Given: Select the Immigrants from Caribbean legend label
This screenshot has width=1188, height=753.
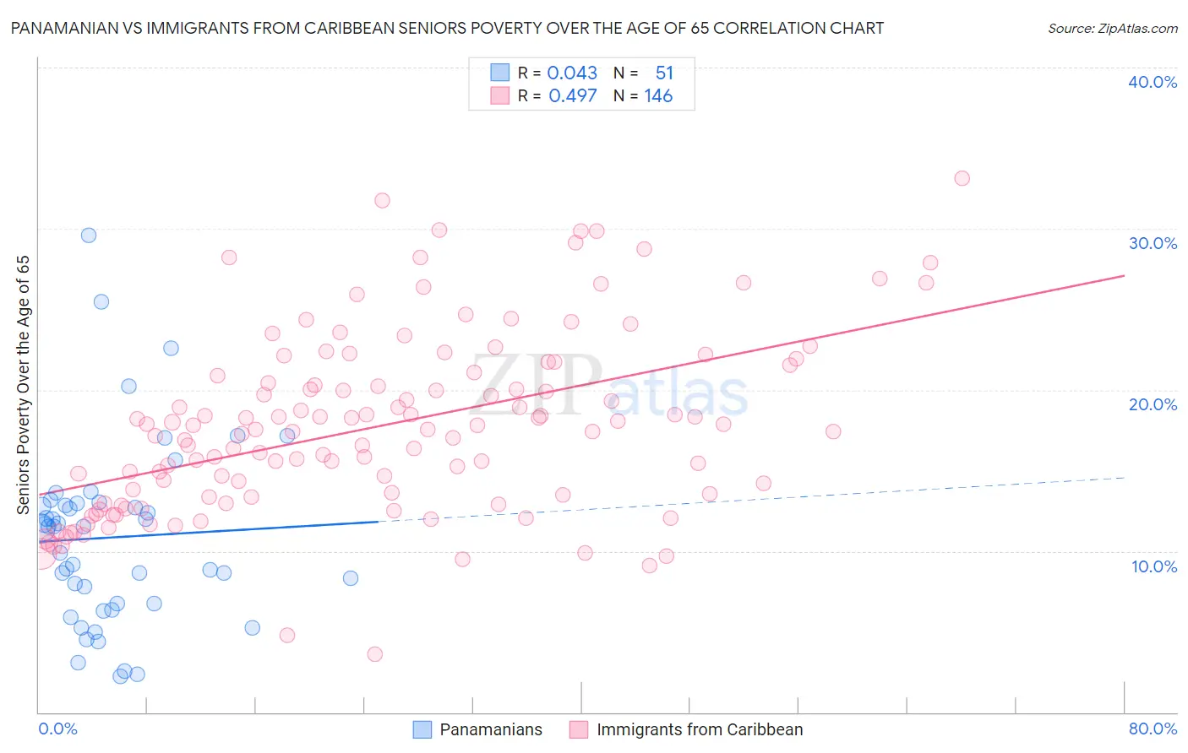Looking at the screenshot, I should click(x=700, y=729).
